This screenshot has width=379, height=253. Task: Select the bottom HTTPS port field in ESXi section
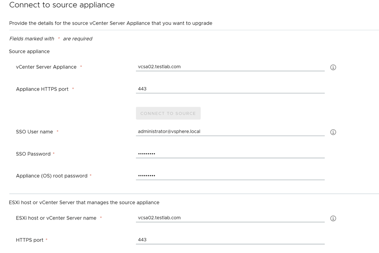coord(230,240)
